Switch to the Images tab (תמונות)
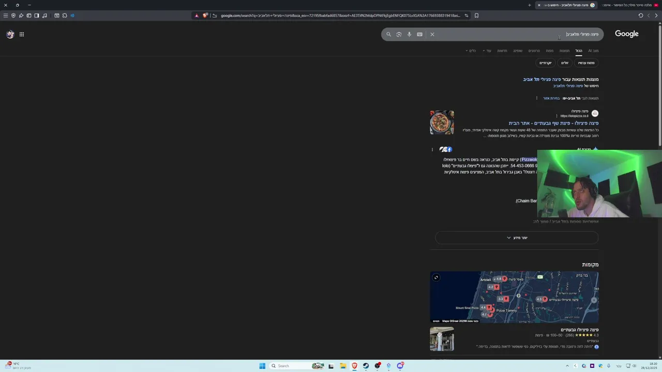 pos(564,51)
